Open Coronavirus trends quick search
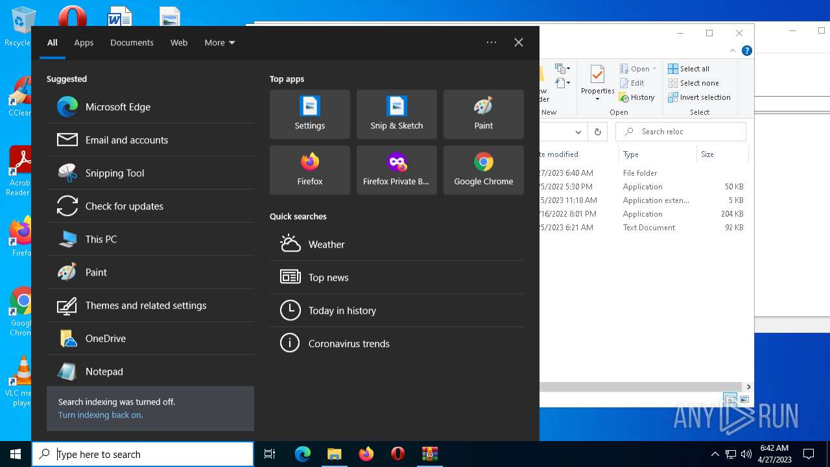Image resolution: width=830 pixels, height=467 pixels. pyautogui.click(x=397, y=344)
